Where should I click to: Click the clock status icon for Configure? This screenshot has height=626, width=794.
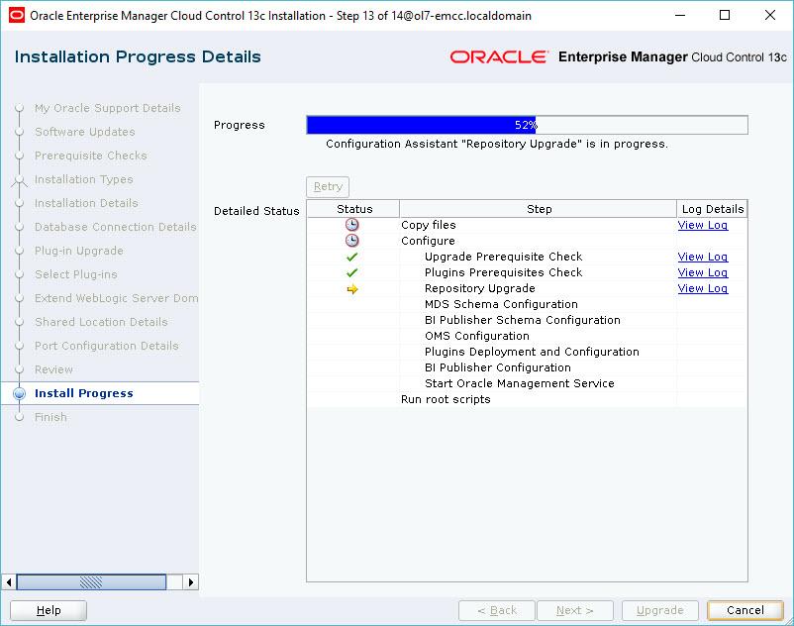pyautogui.click(x=351, y=240)
